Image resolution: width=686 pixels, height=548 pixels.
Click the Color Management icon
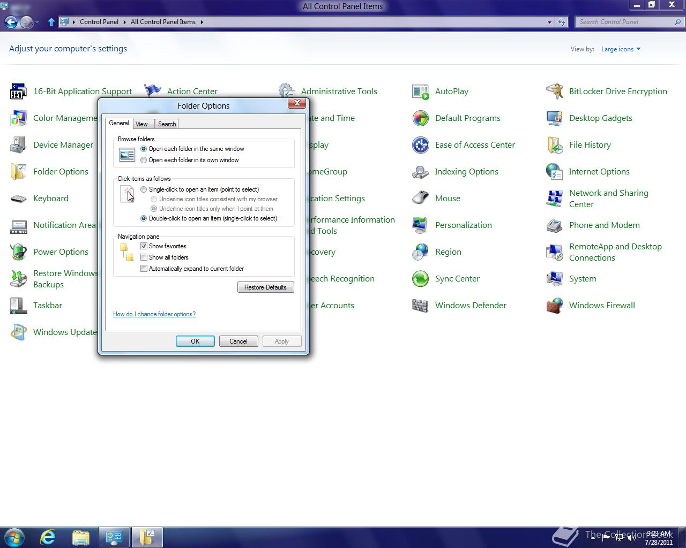pos(19,118)
